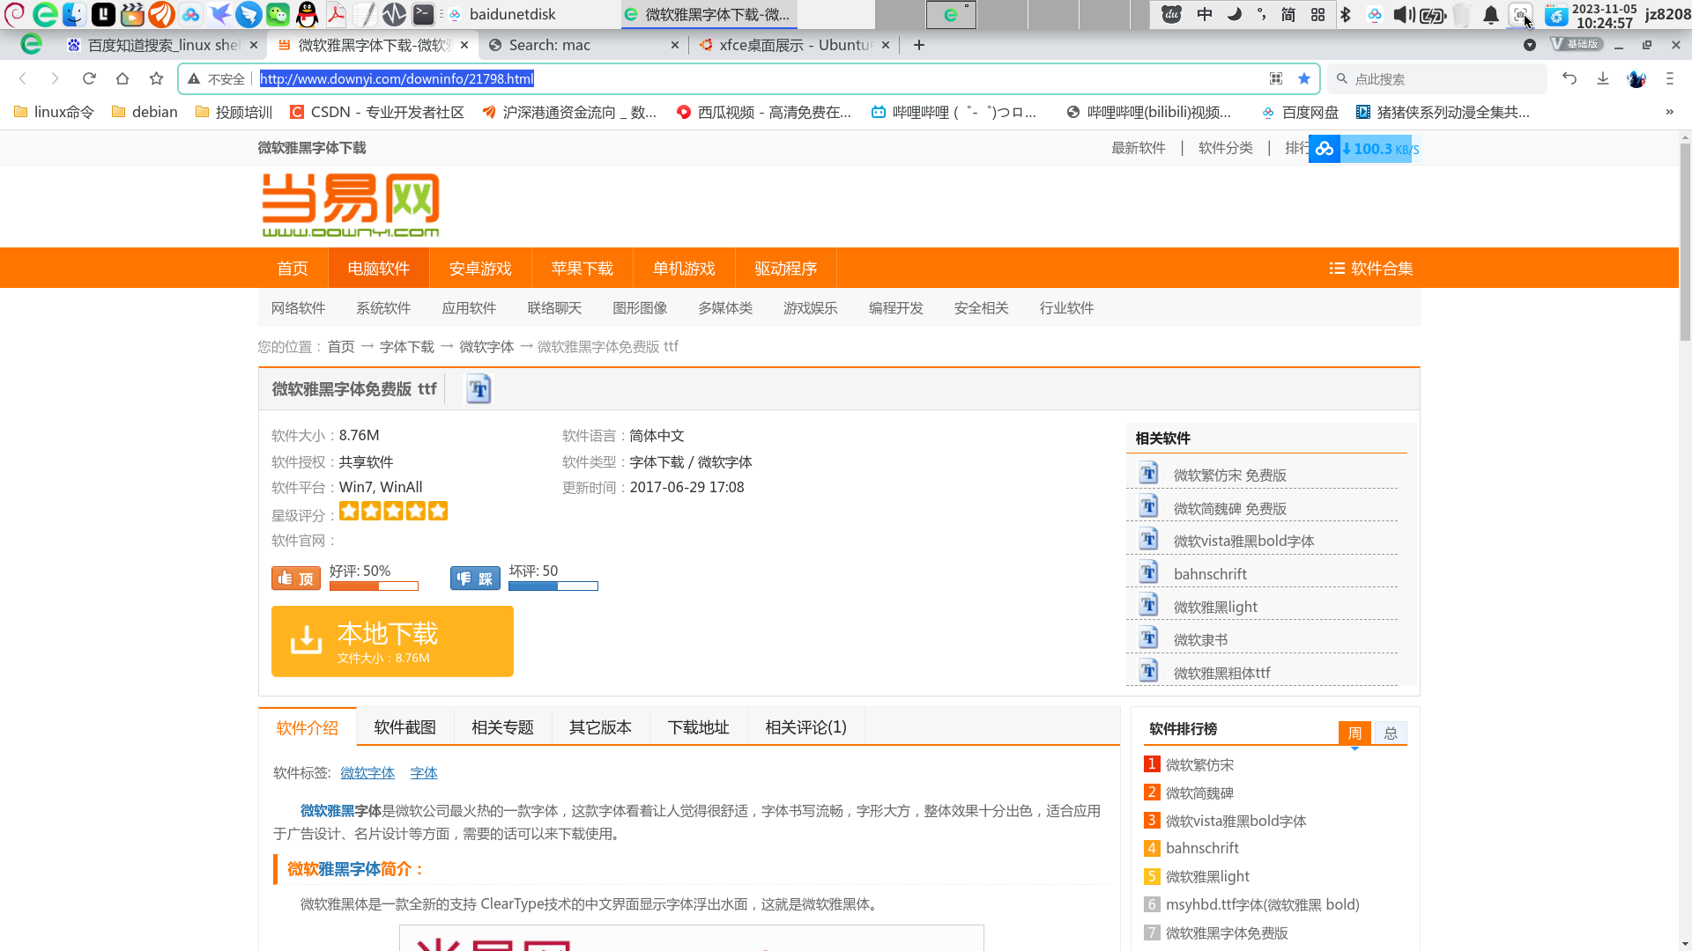Toggle half-moon width mode in IME bar
1692x951 pixels.
[1234, 14]
